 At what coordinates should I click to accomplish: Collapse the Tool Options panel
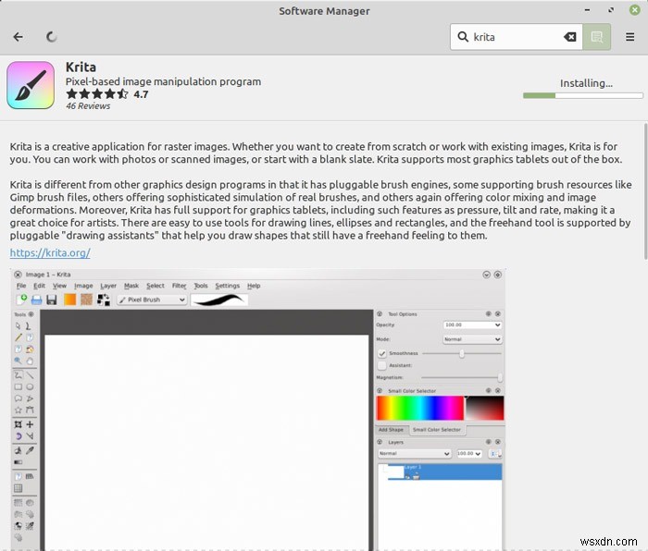click(x=380, y=314)
